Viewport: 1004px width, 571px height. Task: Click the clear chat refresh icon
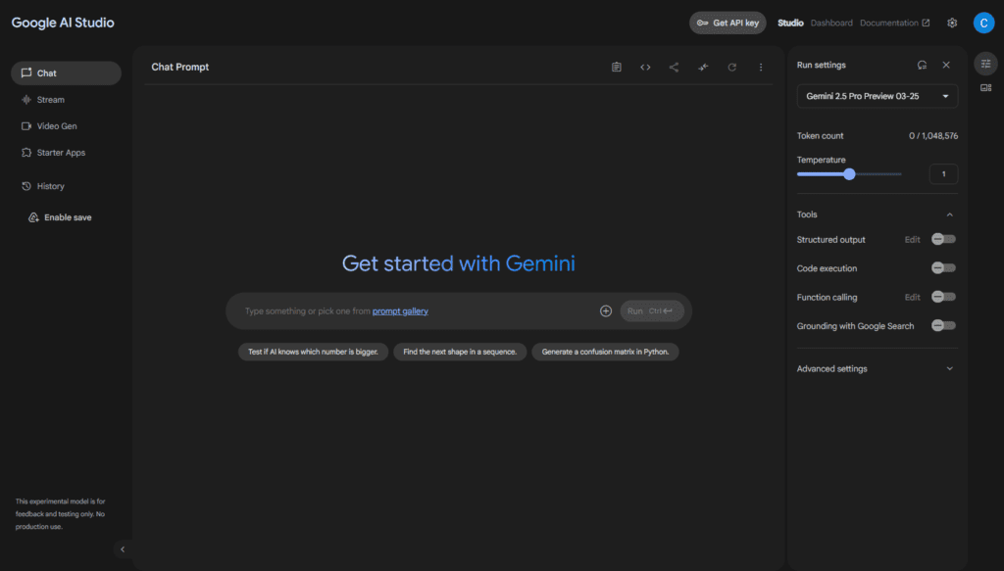click(731, 68)
